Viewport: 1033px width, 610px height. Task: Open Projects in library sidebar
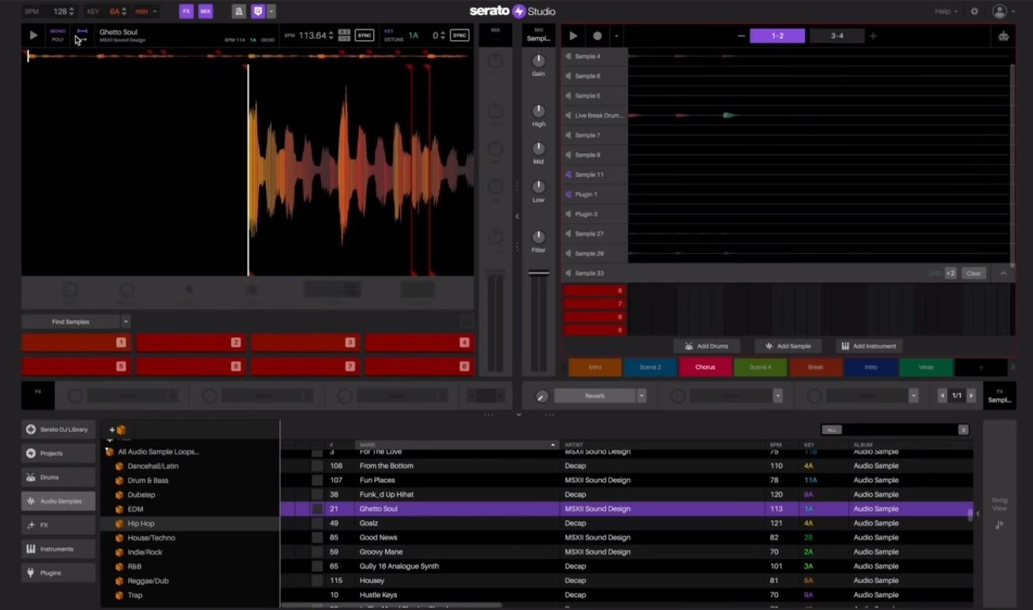(x=59, y=453)
